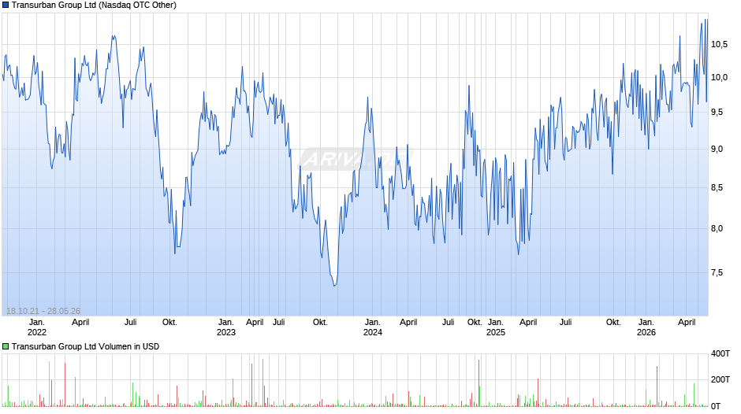Click the 8,0 price axis label
The image size is (741, 414).
coord(717,228)
